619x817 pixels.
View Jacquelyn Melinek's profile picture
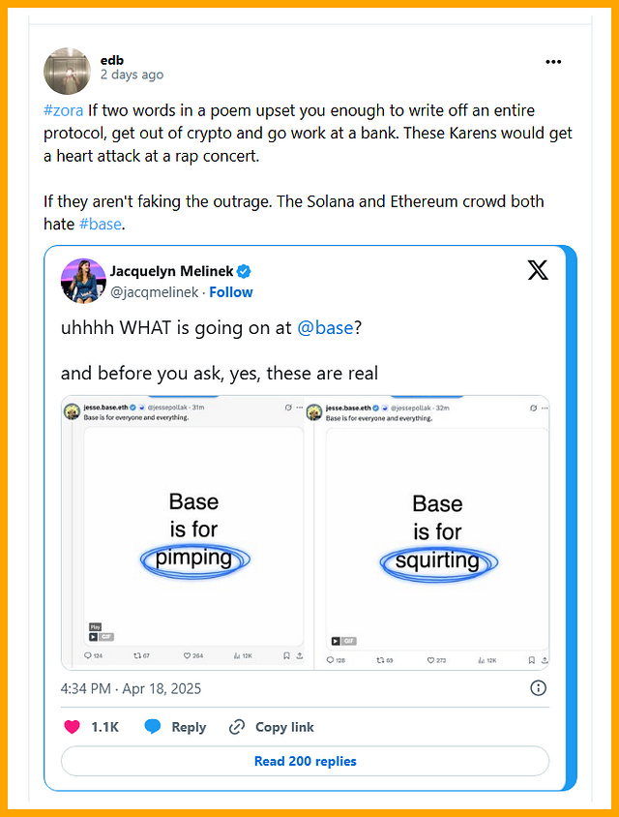83,281
